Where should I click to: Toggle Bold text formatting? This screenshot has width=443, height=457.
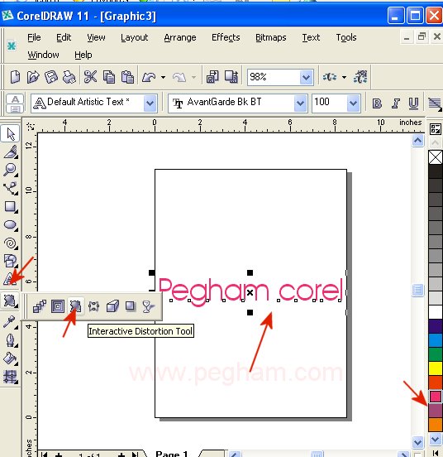point(377,103)
